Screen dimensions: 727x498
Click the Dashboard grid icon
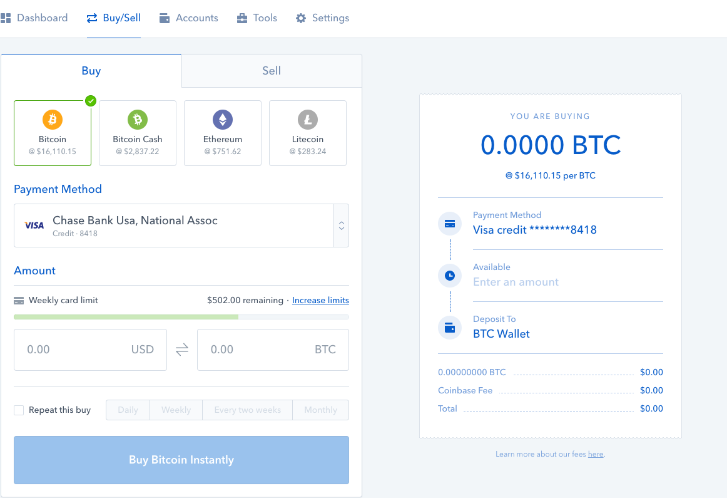click(x=6, y=18)
